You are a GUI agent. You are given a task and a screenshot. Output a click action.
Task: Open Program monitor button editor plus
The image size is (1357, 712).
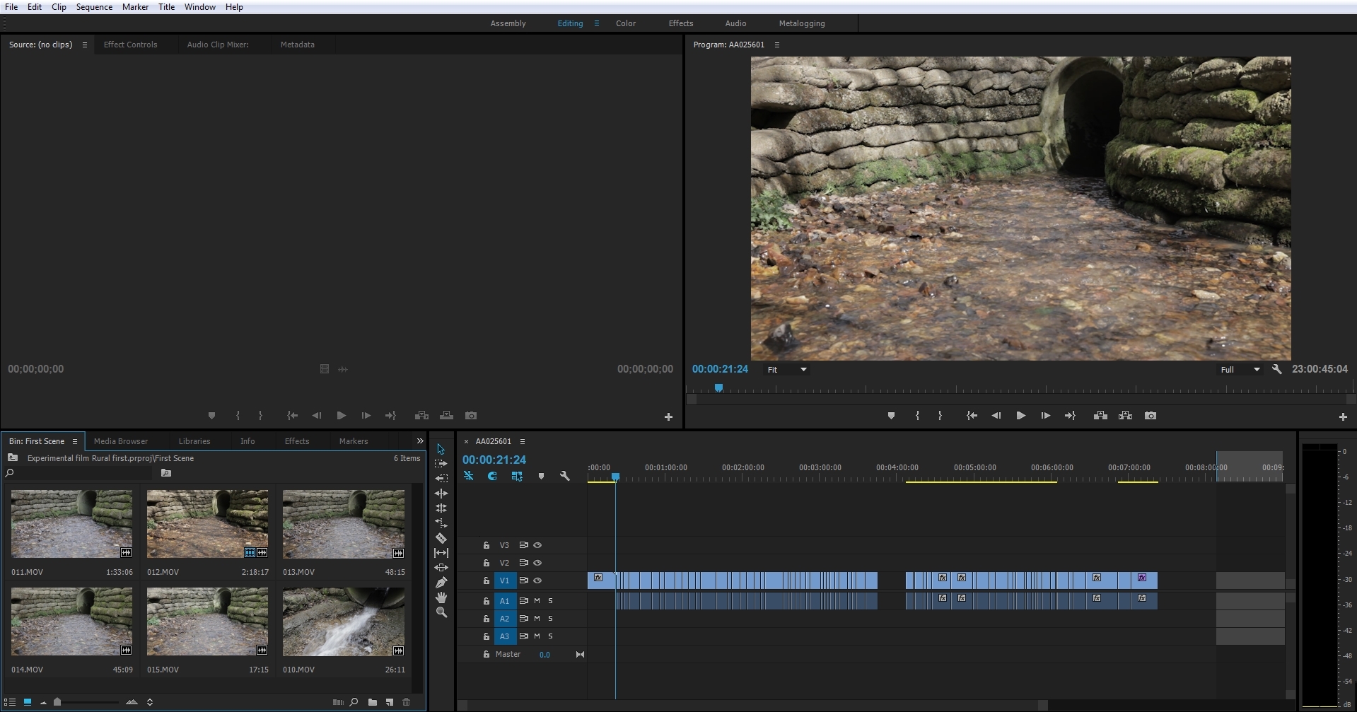click(1343, 417)
